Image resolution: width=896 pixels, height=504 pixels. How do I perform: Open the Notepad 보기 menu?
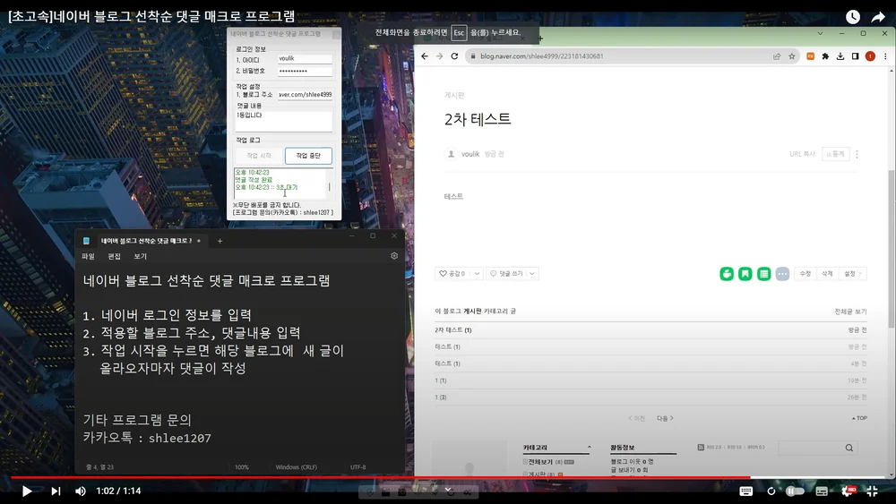coord(141,256)
